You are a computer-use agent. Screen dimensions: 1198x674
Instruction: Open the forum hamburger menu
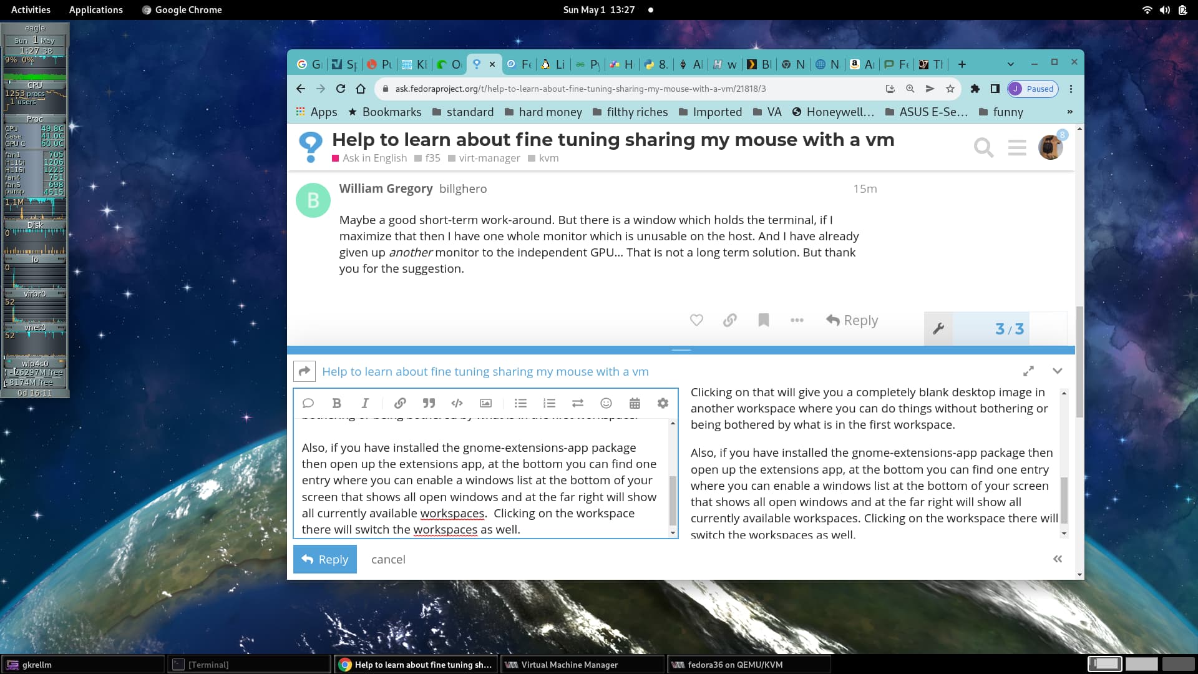(x=1016, y=148)
